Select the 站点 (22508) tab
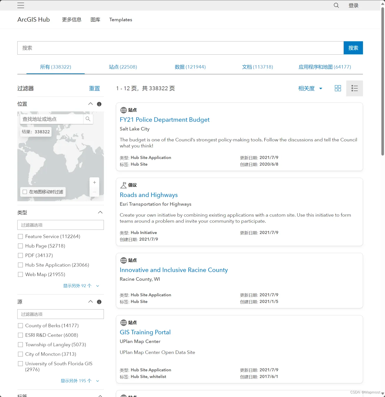 tap(123, 67)
